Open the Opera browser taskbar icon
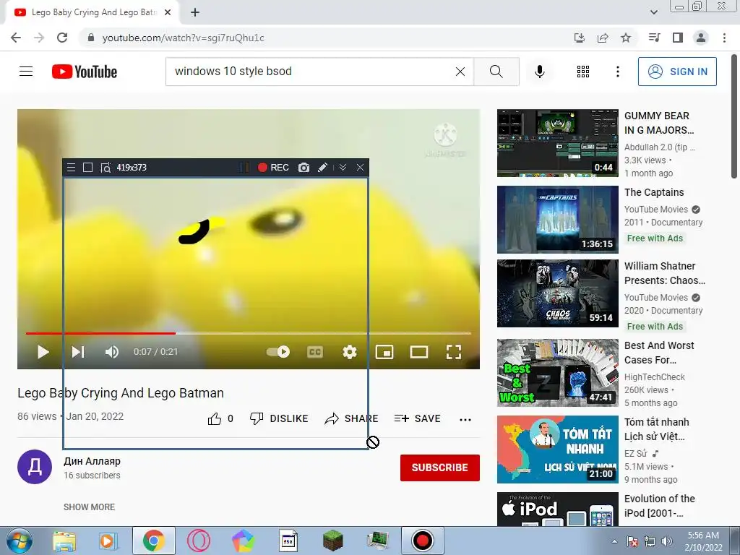The height and width of the screenshot is (555, 740). (x=199, y=541)
